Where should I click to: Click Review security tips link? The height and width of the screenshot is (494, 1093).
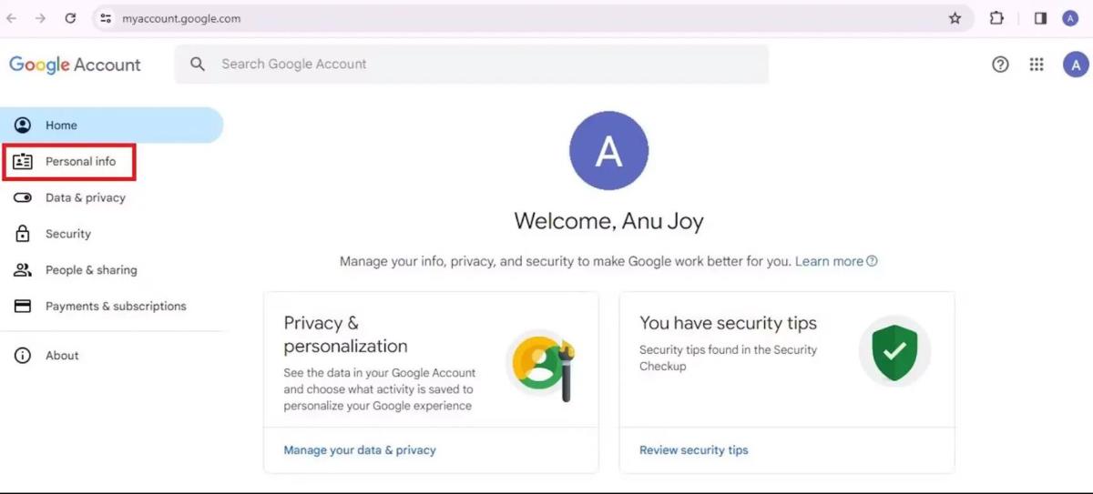[694, 450]
